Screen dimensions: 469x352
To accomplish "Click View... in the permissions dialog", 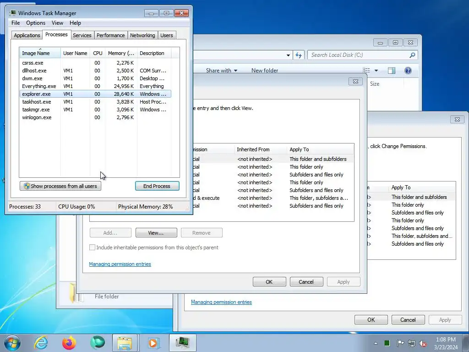I will tap(156, 233).
